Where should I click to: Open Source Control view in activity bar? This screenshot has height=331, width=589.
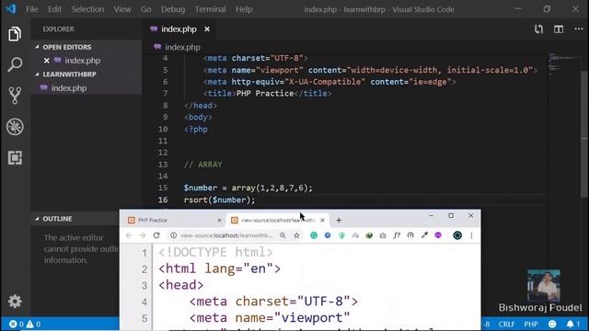pyautogui.click(x=15, y=96)
